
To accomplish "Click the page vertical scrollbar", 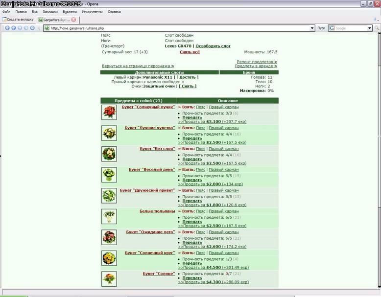I will click(379, 160).
